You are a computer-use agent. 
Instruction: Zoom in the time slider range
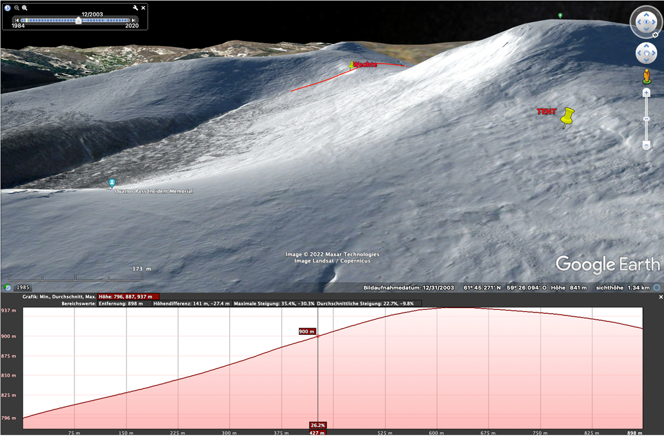25,8
